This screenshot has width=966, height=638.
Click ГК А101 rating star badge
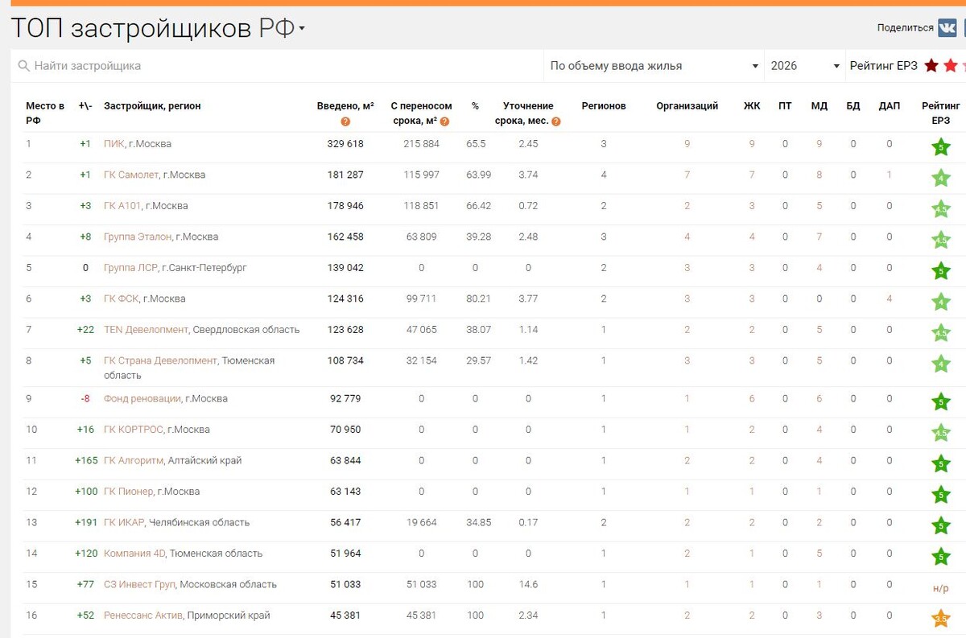pos(940,209)
